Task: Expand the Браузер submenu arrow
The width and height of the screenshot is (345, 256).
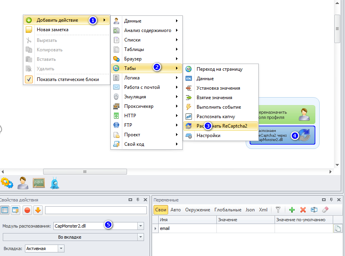Action: tap(177, 59)
